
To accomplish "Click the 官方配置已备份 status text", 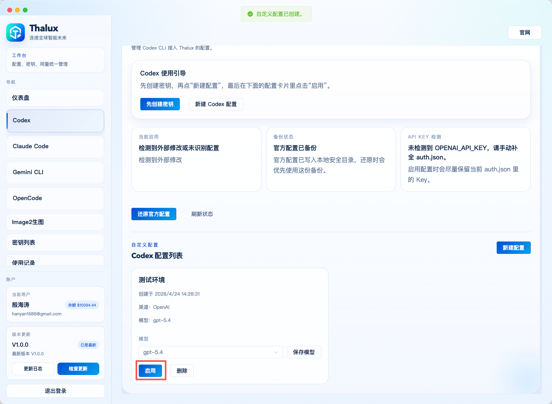I will 295,148.
